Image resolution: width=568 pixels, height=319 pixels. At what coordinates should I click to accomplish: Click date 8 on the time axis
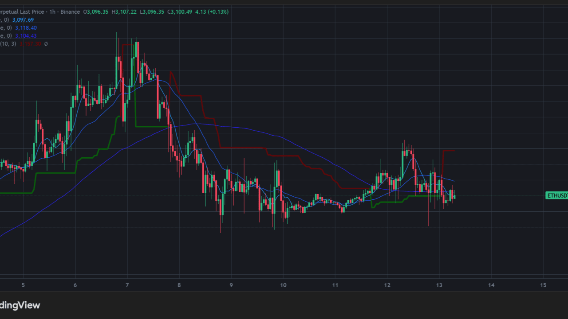coord(179,285)
